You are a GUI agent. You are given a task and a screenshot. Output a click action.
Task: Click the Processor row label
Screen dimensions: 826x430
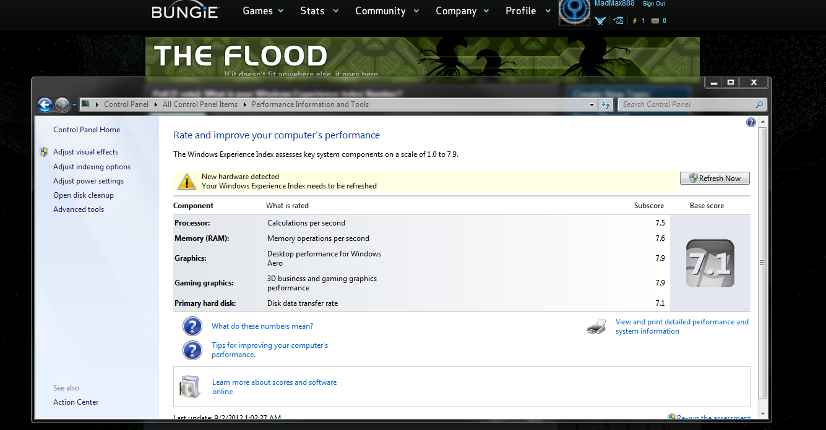(192, 223)
